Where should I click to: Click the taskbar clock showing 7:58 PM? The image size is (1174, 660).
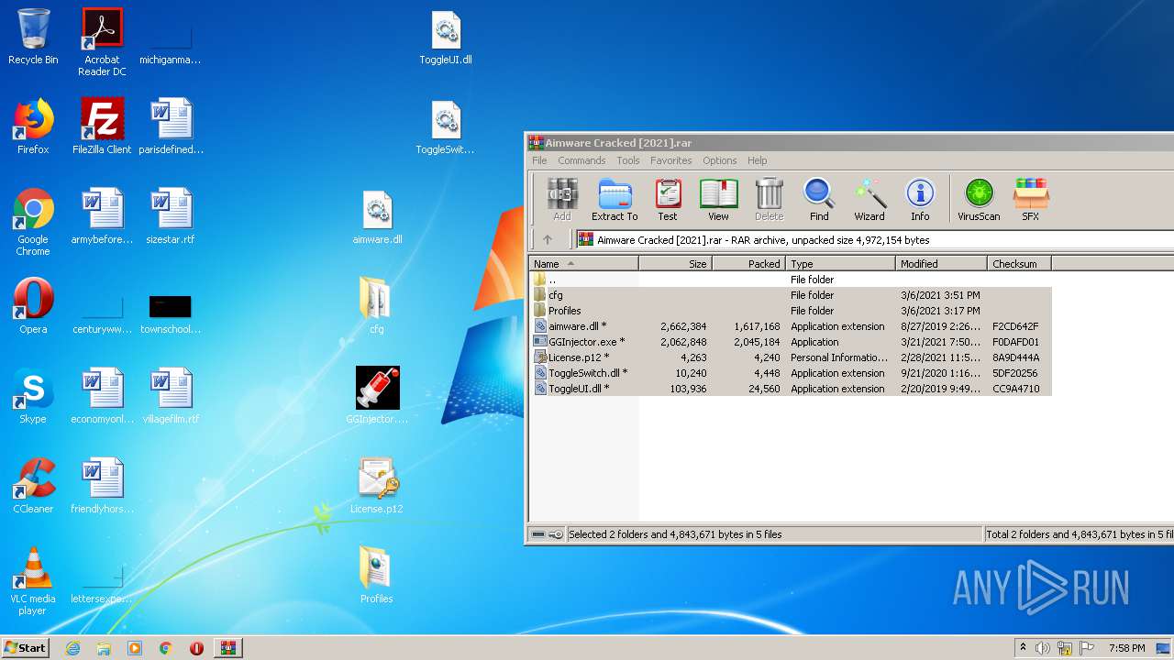pyautogui.click(x=1126, y=648)
